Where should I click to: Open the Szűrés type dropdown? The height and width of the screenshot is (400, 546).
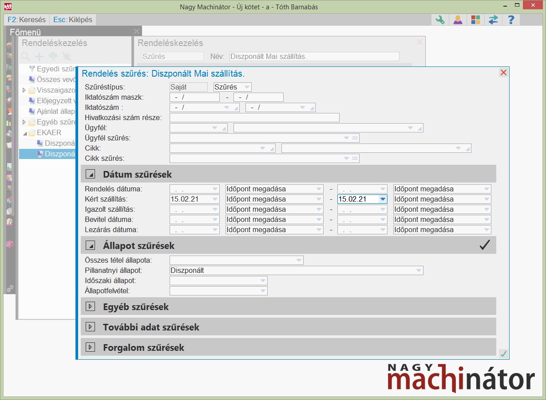point(247,87)
